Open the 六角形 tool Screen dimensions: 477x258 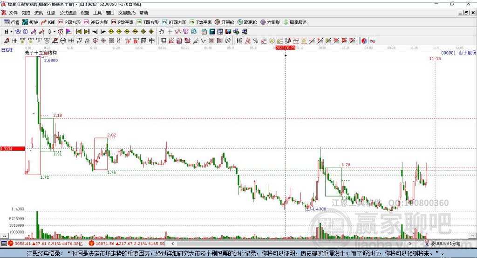(x=270, y=22)
